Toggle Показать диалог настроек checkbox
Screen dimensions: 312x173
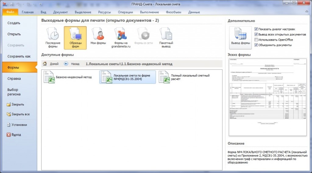(x=256, y=29)
